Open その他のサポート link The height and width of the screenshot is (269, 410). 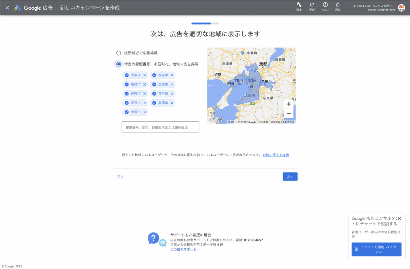[x=183, y=249]
